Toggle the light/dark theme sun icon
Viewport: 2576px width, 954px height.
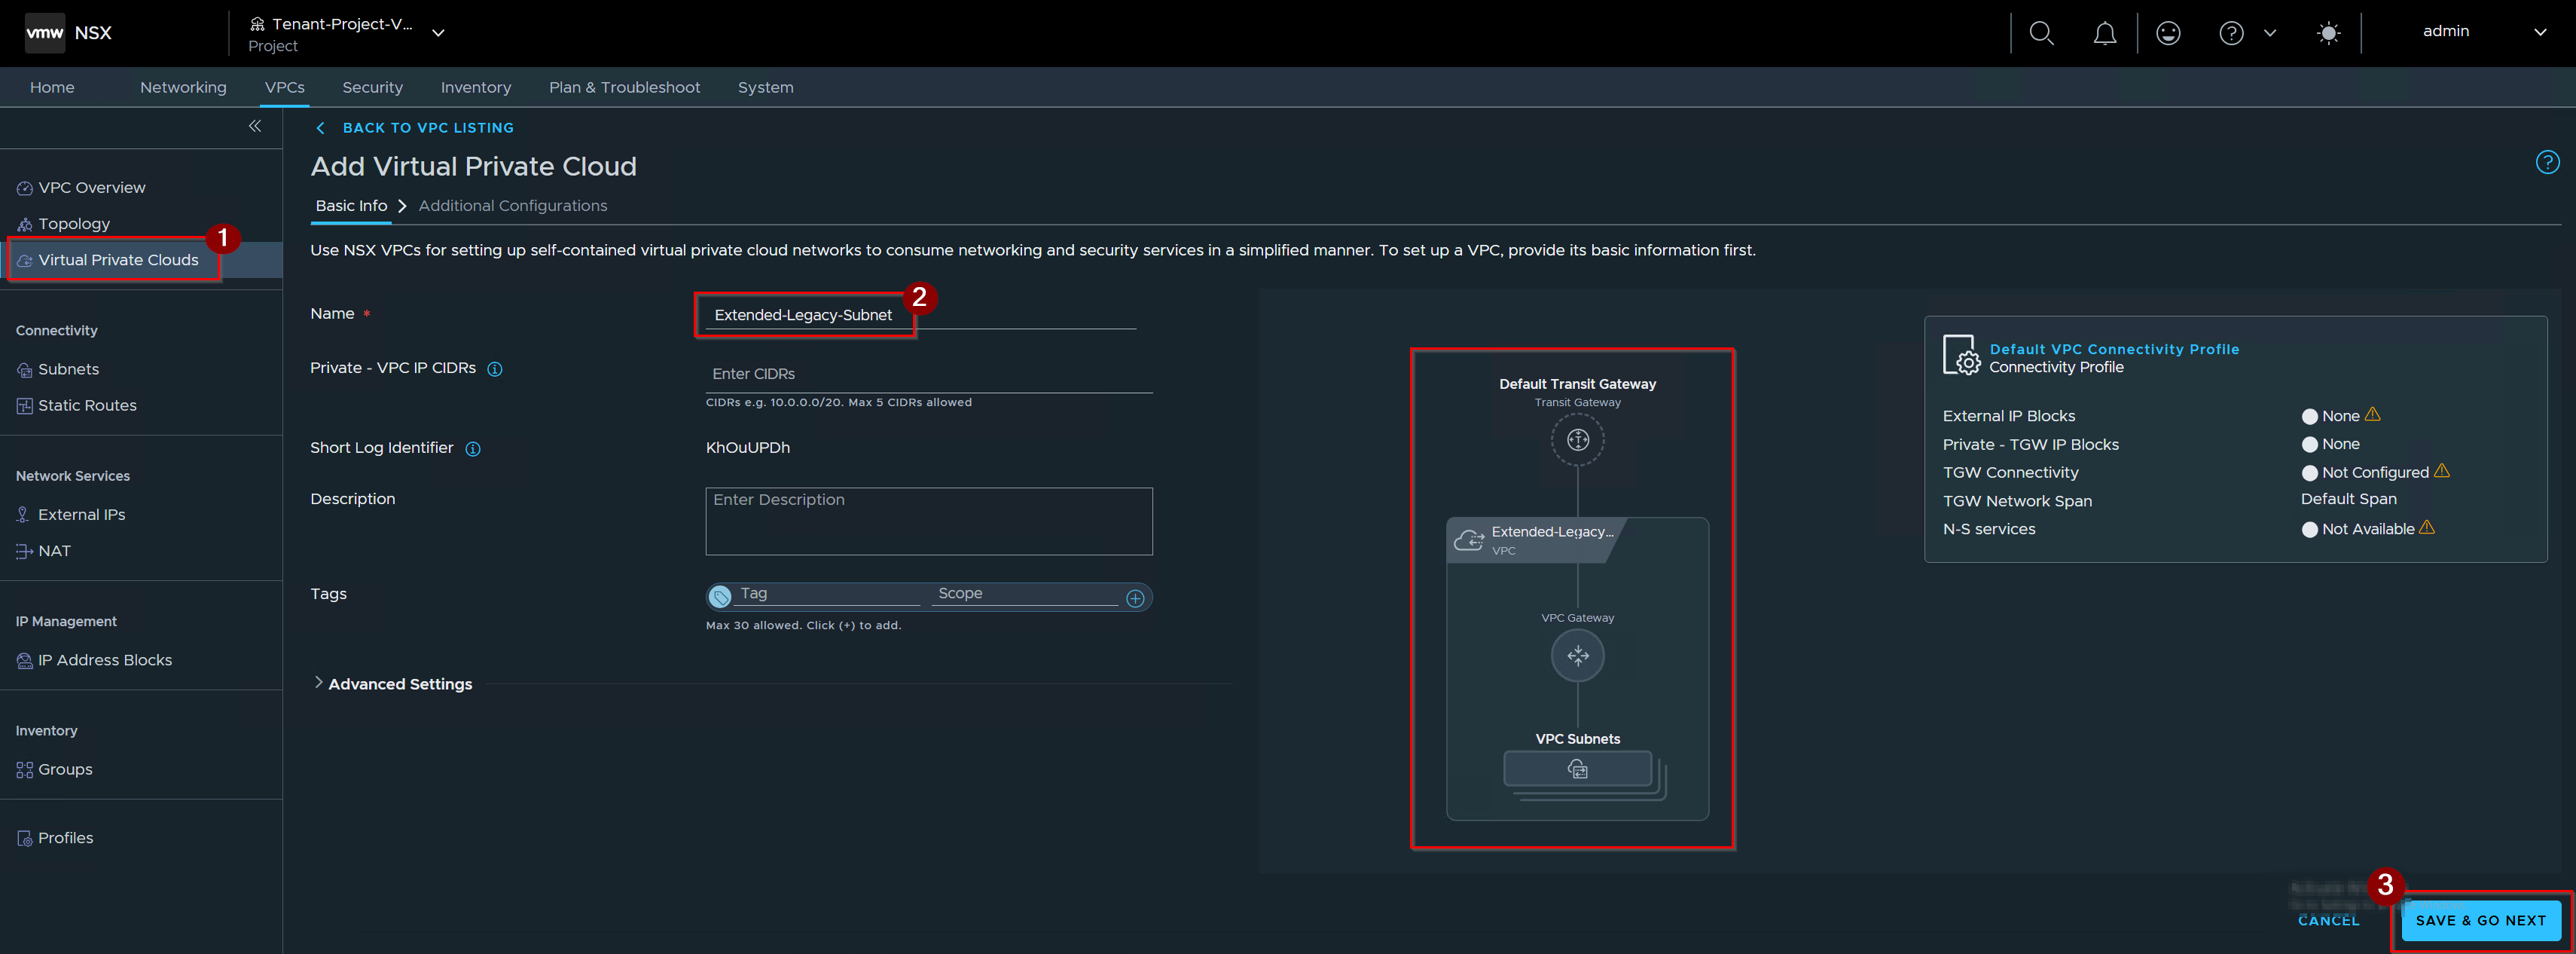coord(2328,33)
